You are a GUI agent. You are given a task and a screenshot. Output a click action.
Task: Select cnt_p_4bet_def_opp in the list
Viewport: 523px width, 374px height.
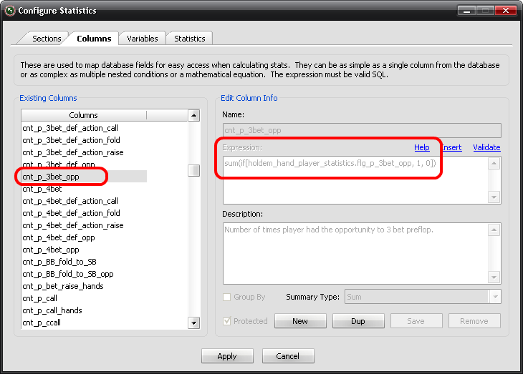click(59, 237)
